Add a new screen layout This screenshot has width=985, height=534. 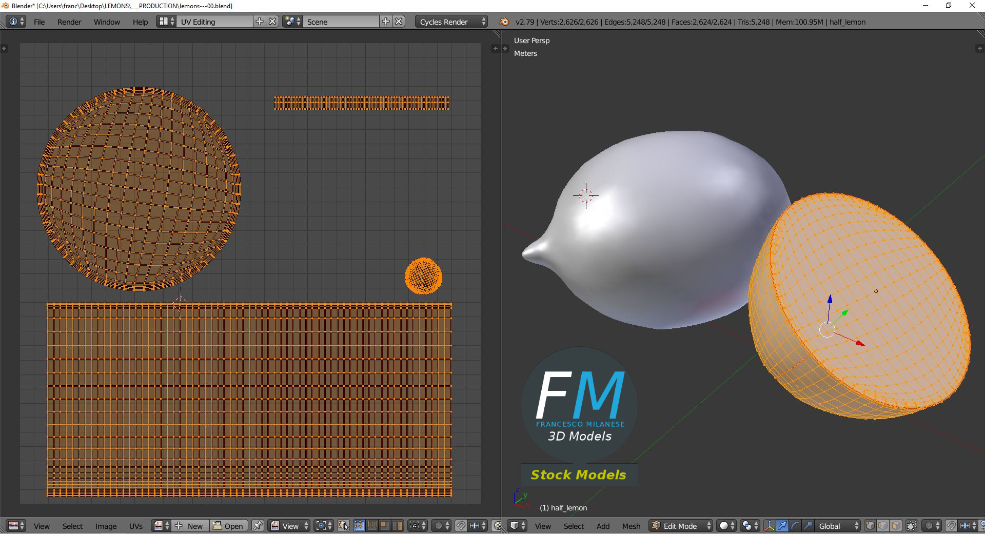[x=260, y=22]
